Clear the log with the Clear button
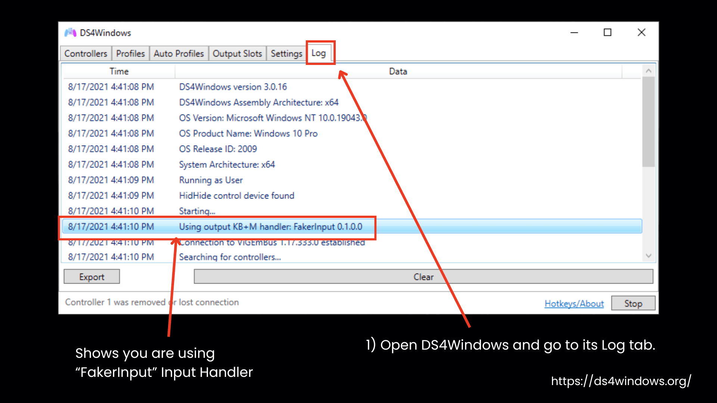Viewport: 717px width, 403px height. pyautogui.click(x=423, y=277)
